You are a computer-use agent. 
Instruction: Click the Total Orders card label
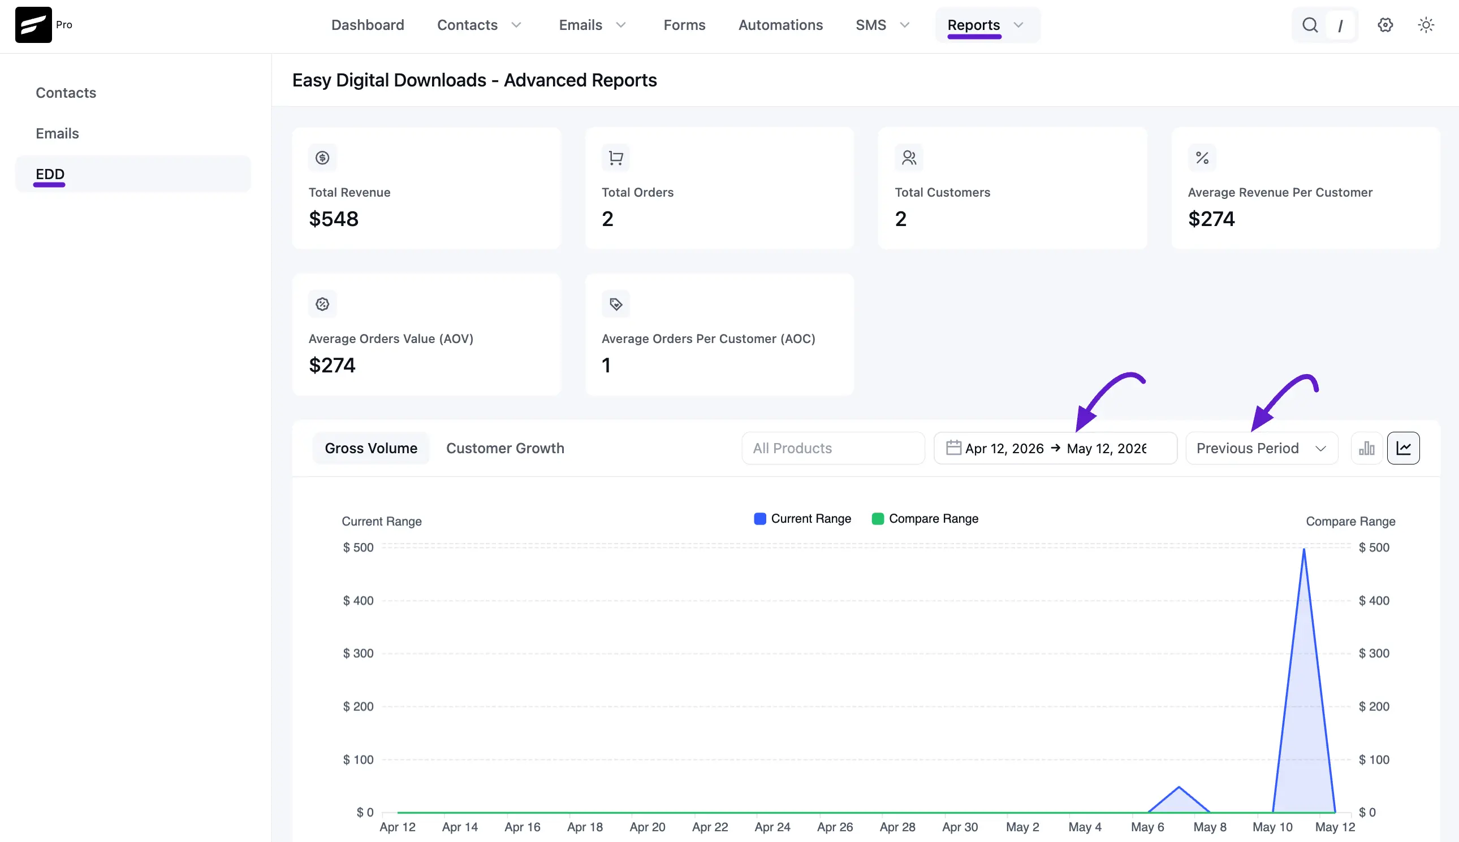(x=638, y=192)
